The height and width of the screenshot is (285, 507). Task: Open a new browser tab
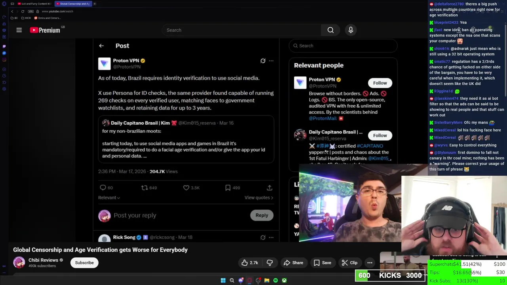95,4
